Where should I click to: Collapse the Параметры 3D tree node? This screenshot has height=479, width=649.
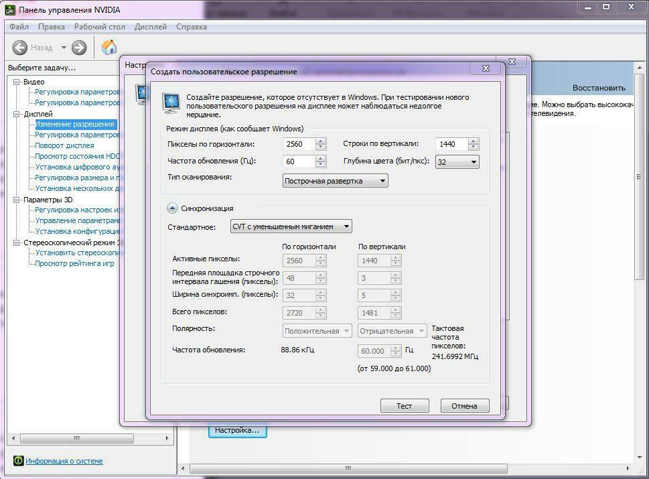(17, 200)
